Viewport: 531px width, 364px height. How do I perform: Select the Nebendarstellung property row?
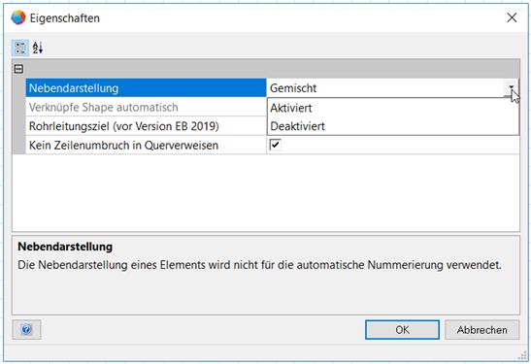coord(146,88)
